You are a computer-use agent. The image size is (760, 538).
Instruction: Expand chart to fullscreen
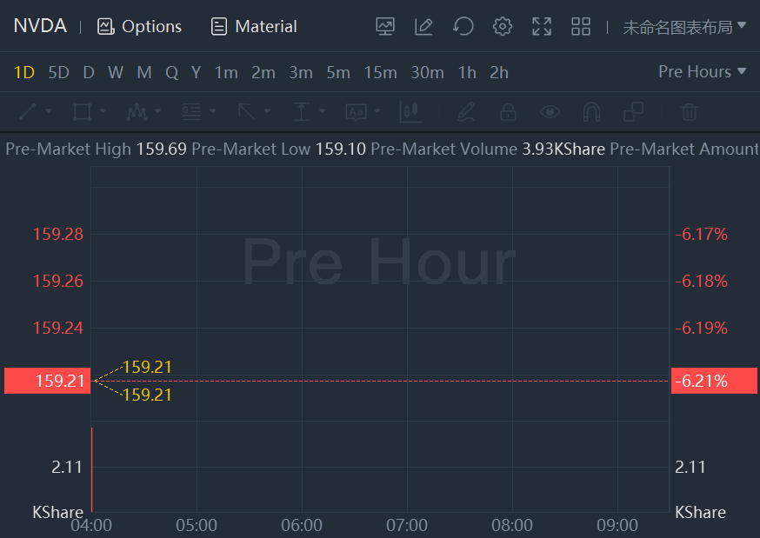pyautogui.click(x=542, y=27)
